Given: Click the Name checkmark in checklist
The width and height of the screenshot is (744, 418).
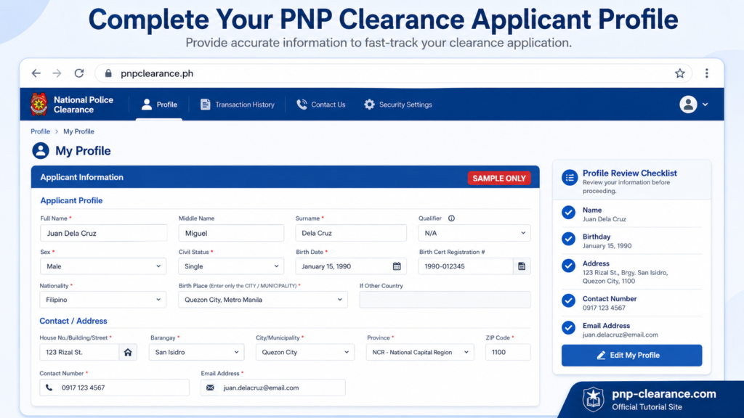Looking at the screenshot, I should (568, 213).
